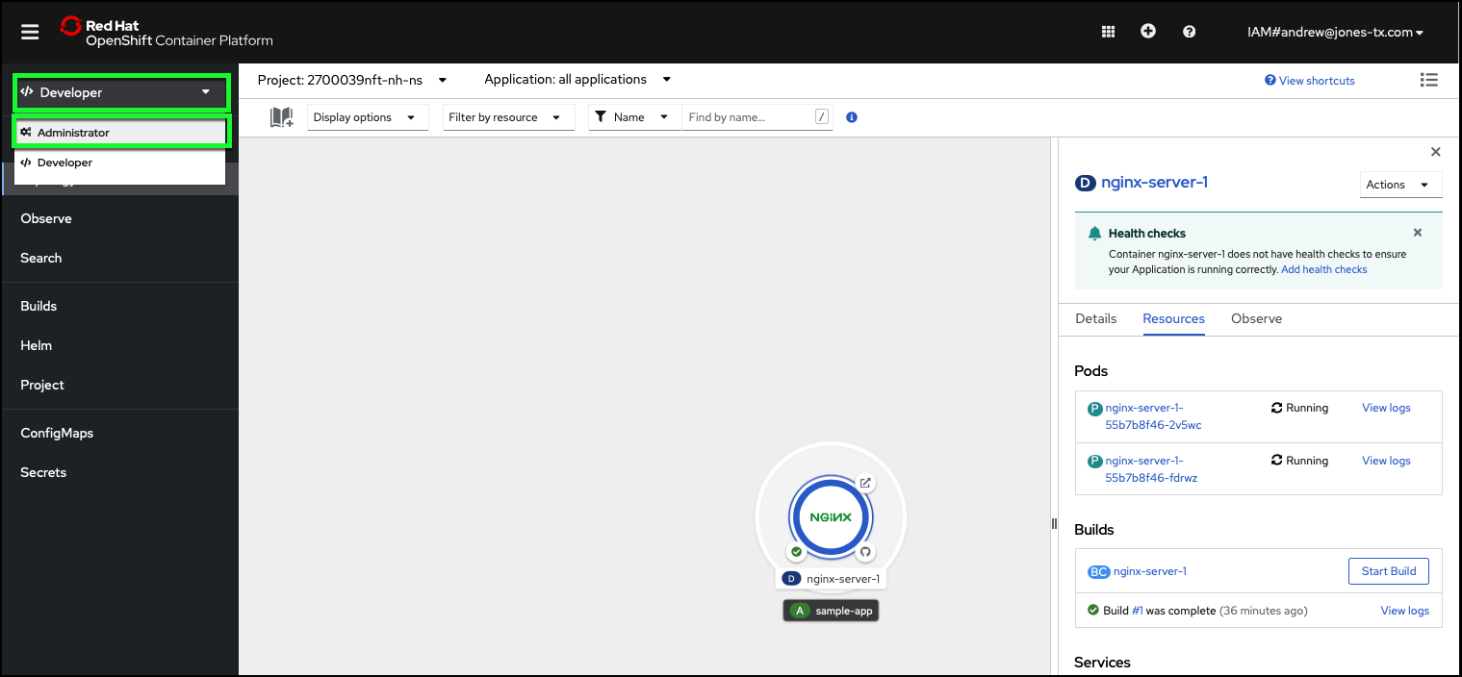The height and width of the screenshot is (677, 1462).
Task: Open the help question mark icon
Action: (1190, 32)
